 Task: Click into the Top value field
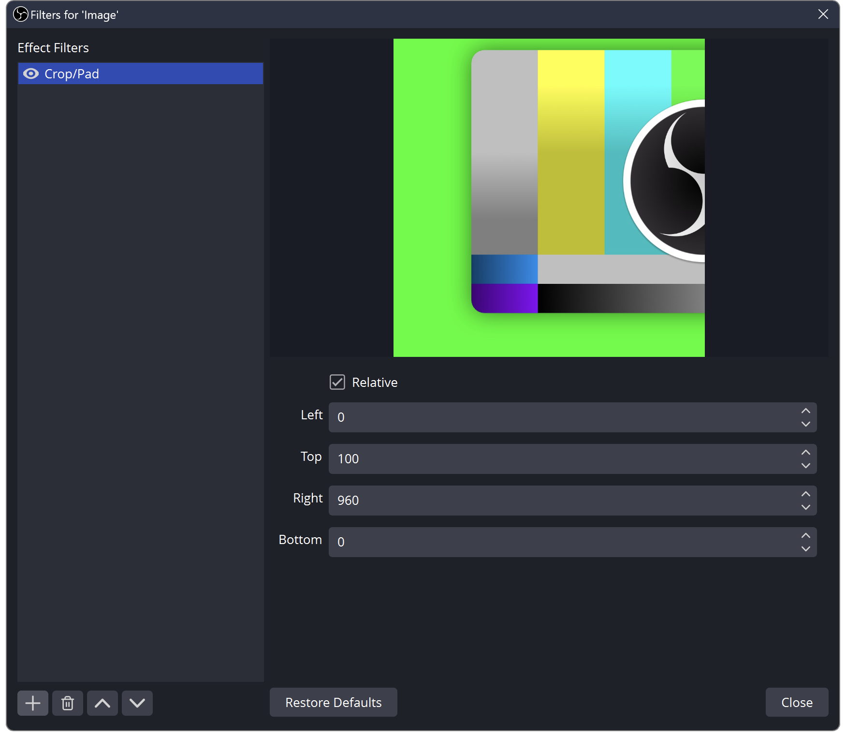[x=561, y=459]
